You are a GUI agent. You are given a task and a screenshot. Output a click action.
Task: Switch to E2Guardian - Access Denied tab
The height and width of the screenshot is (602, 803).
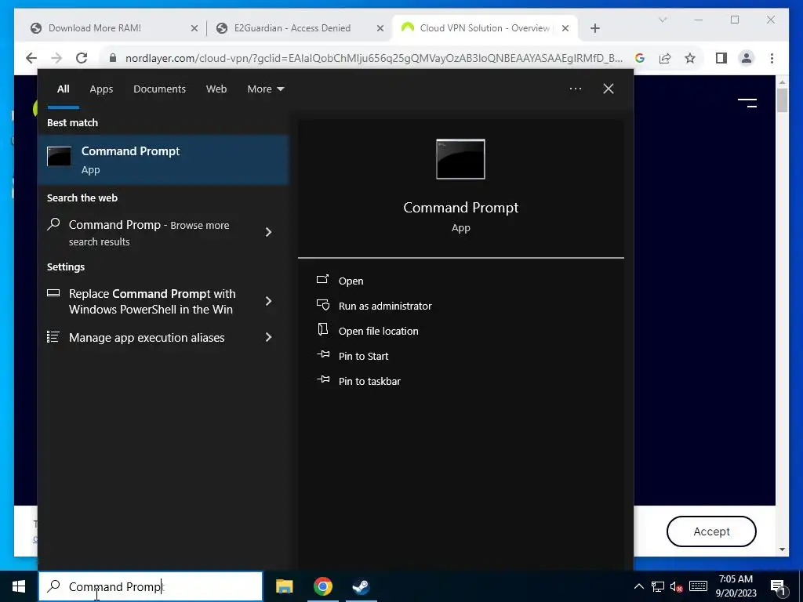[x=292, y=28]
